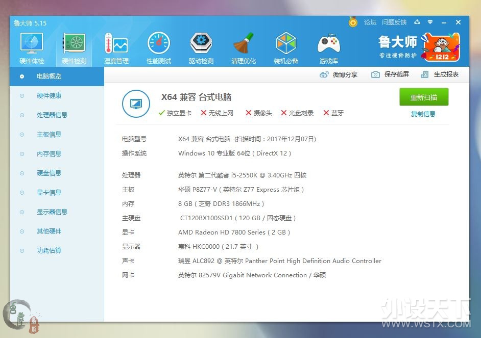Click the skin icon beside 问题反馈
Image resolution: width=481 pixels, height=338 pixels.
coord(417,22)
